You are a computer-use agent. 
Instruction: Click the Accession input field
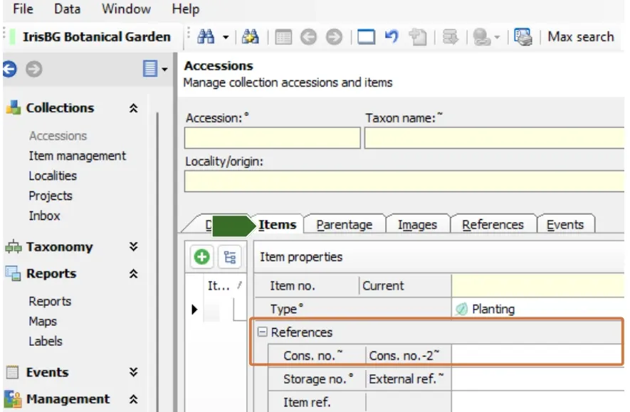click(273, 138)
